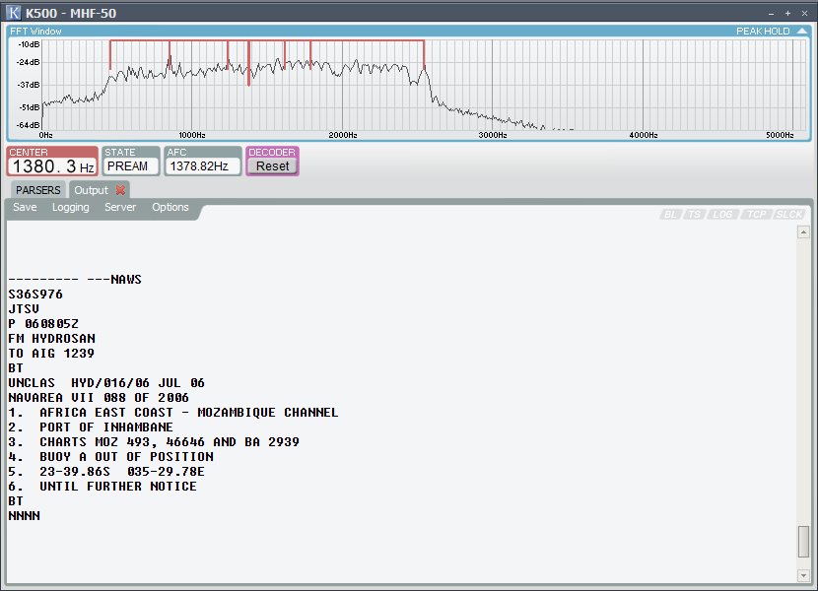Open the Server menu
This screenshot has height=591, width=818.
coord(120,207)
